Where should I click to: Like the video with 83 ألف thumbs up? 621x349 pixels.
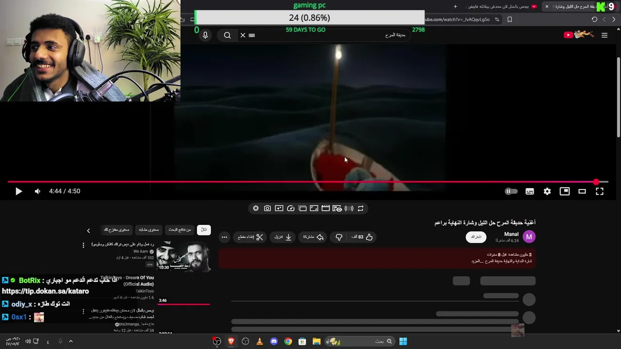(x=362, y=237)
